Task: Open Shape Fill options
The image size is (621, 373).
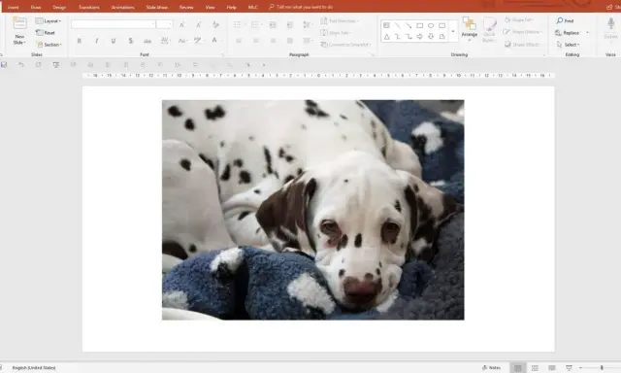Action: 519,19
